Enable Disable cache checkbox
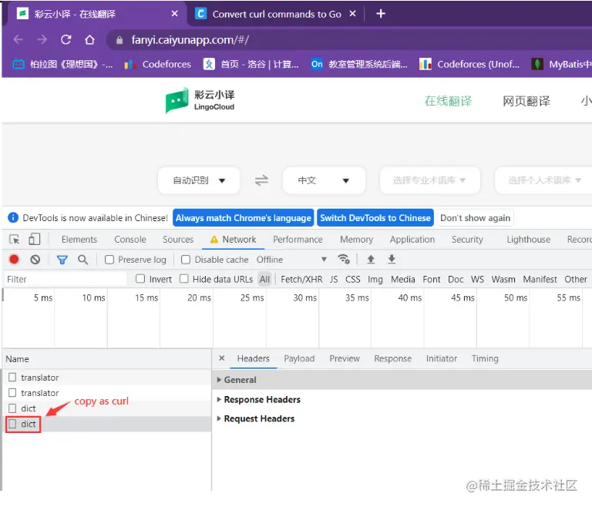The width and height of the screenshot is (592, 507). (185, 260)
